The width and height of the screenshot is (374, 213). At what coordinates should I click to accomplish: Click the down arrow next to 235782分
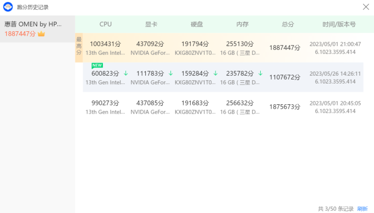coord(260,74)
